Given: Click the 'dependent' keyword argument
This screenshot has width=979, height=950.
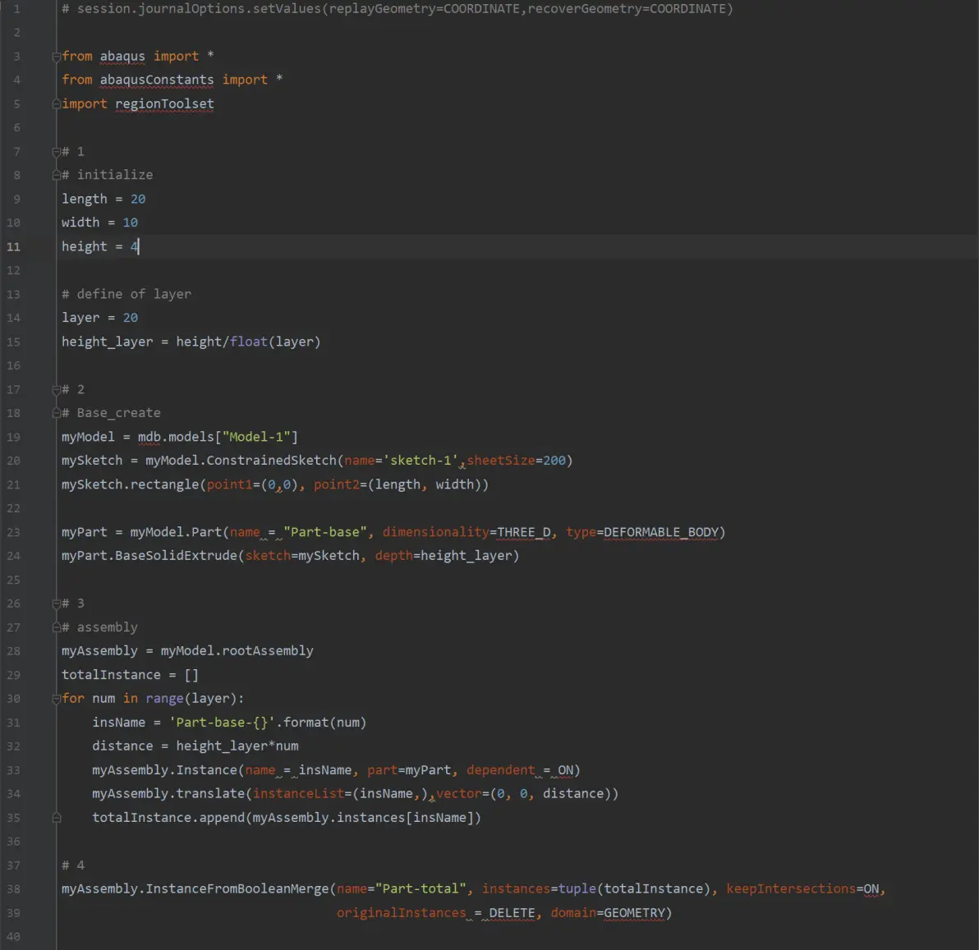Looking at the screenshot, I should [x=501, y=770].
